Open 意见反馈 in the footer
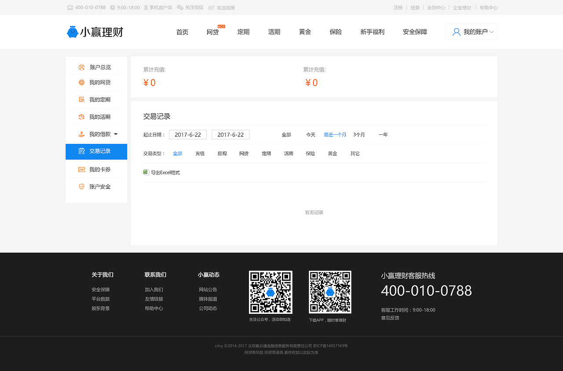563x371 pixels. [391, 317]
